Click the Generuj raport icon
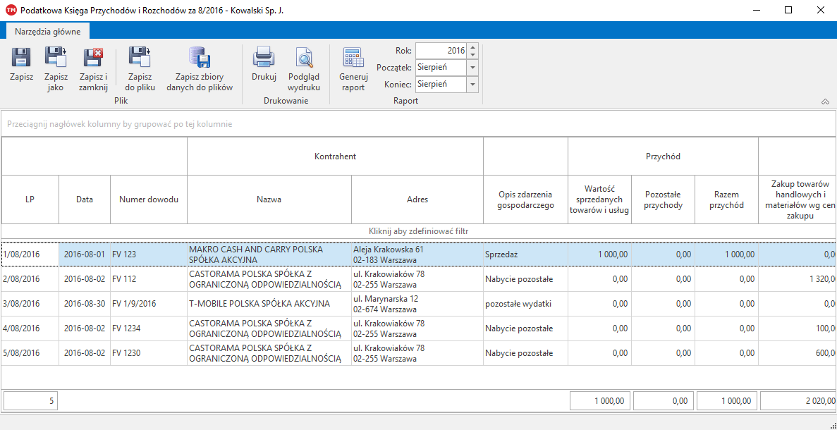The height and width of the screenshot is (430, 837). [353, 58]
